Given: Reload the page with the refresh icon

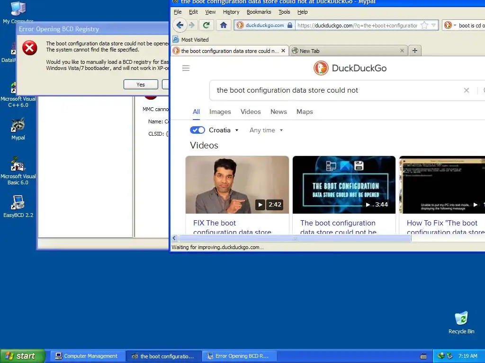Looking at the screenshot, I should pyautogui.click(x=207, y=25).
